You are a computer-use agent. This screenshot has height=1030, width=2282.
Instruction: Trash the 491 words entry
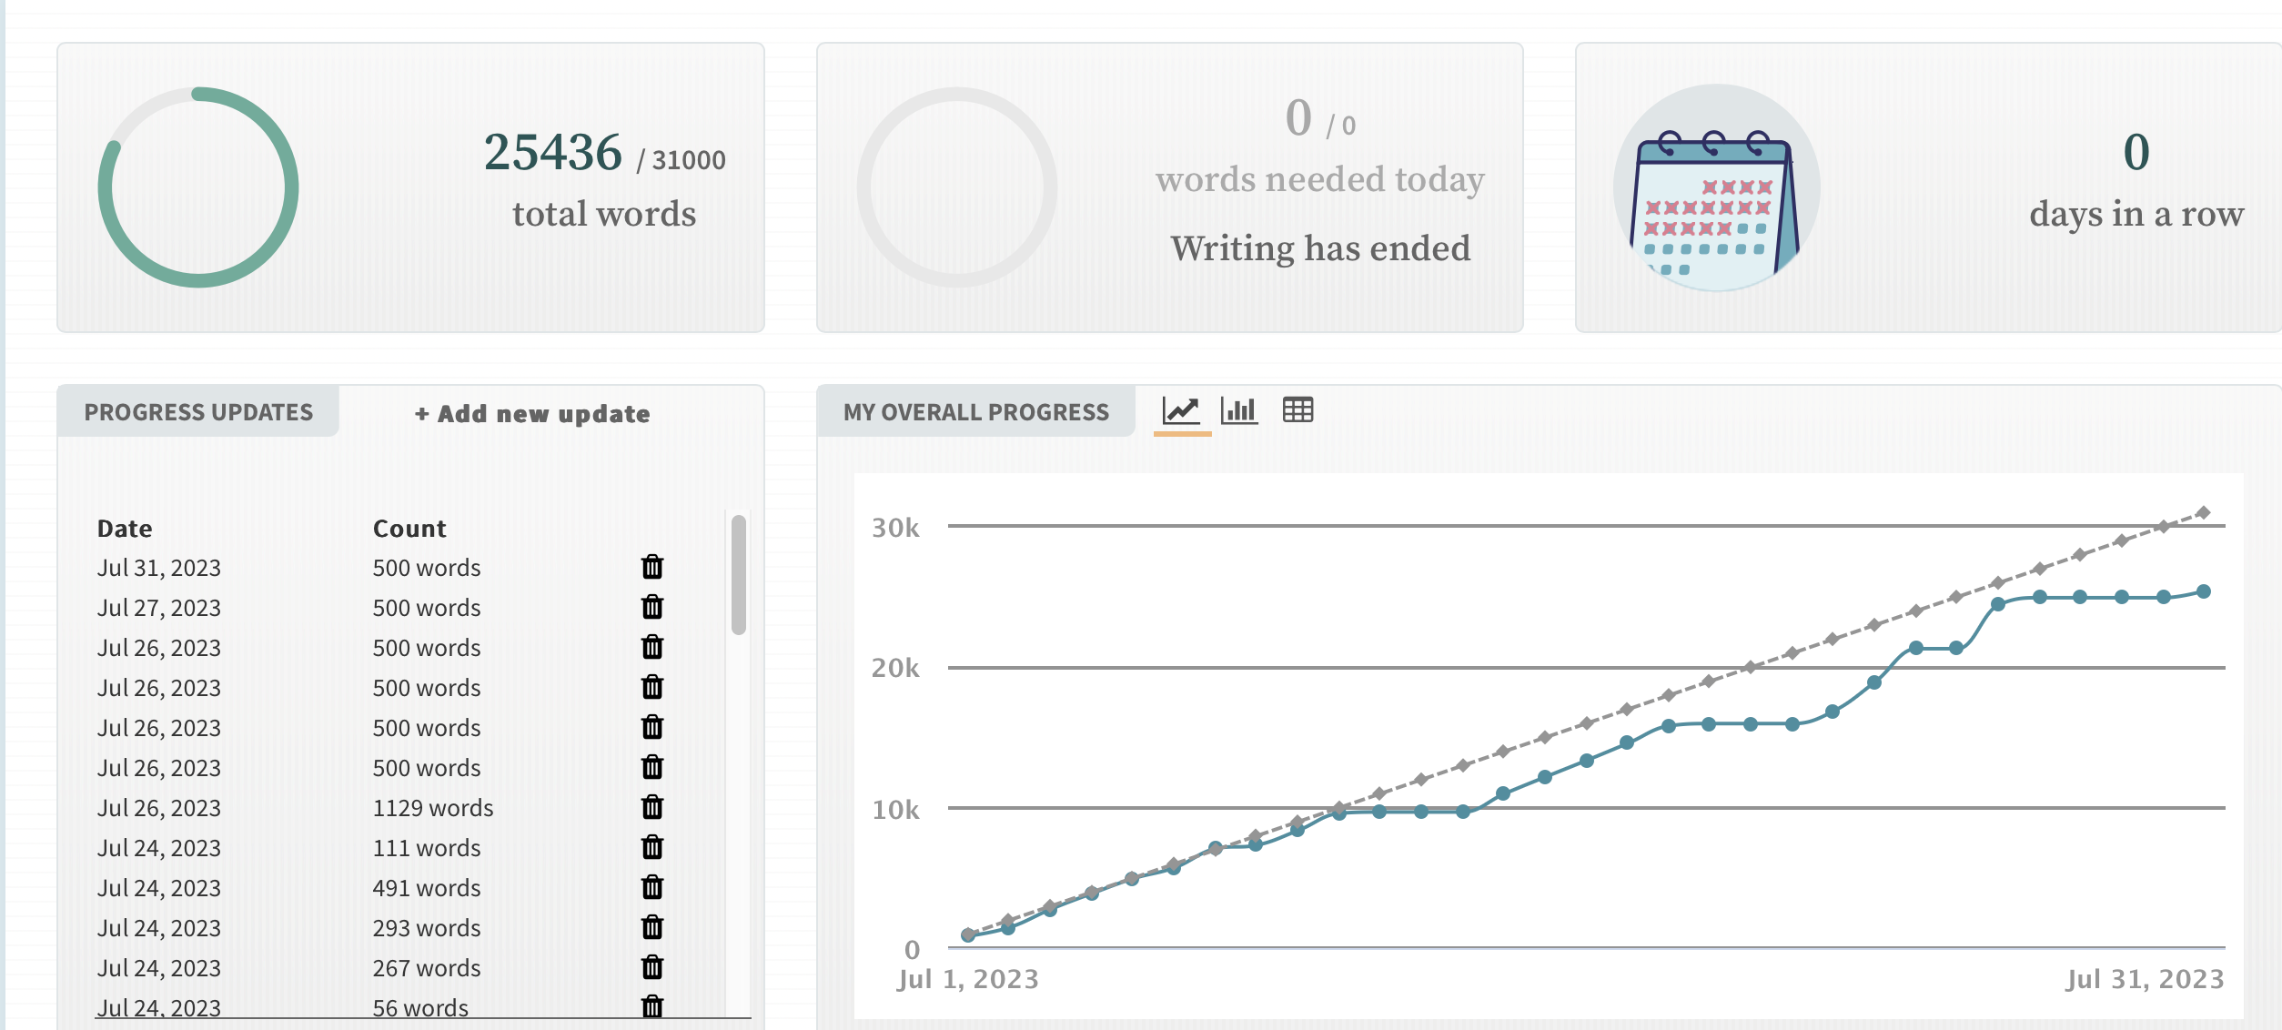click(652, 887)
